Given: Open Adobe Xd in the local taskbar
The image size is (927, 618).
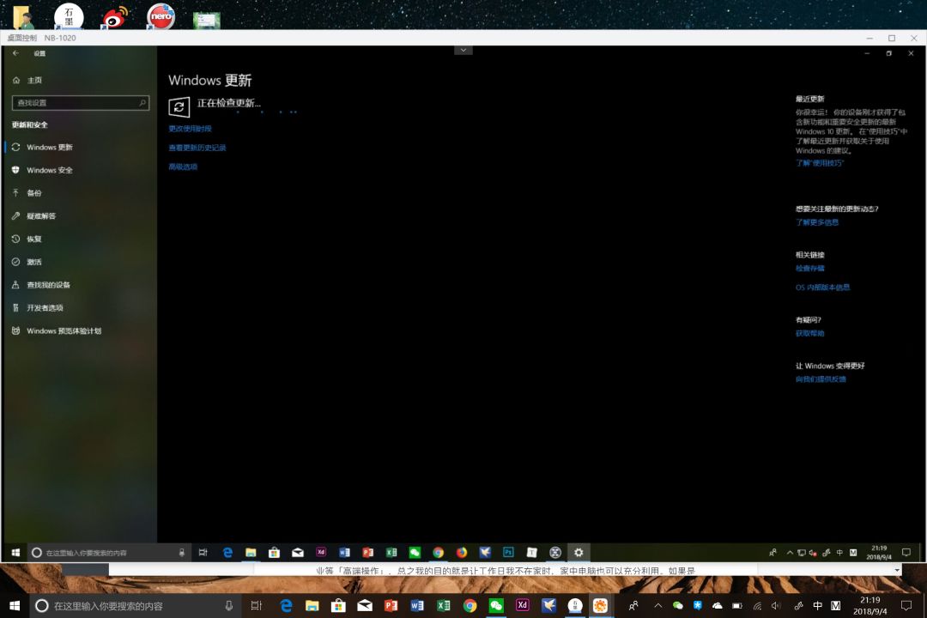Looking at the screenshot, I should click(522, 606).
